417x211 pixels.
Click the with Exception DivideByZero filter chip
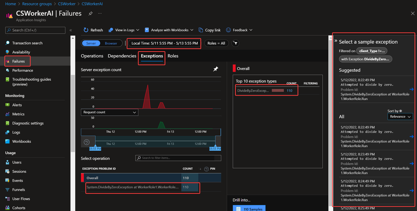coord(365,59)
